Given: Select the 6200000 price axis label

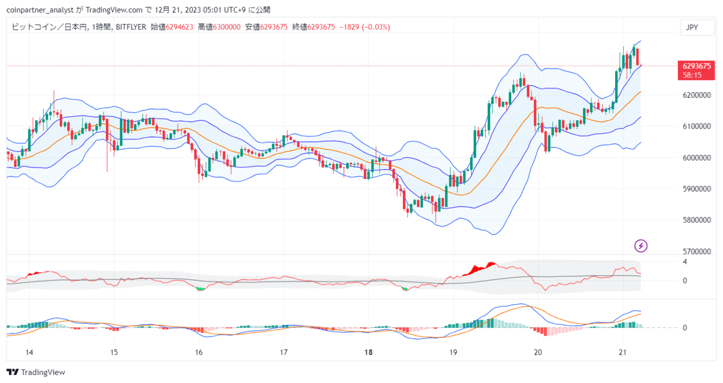Looking at the screenshot, I should point(698,95).
